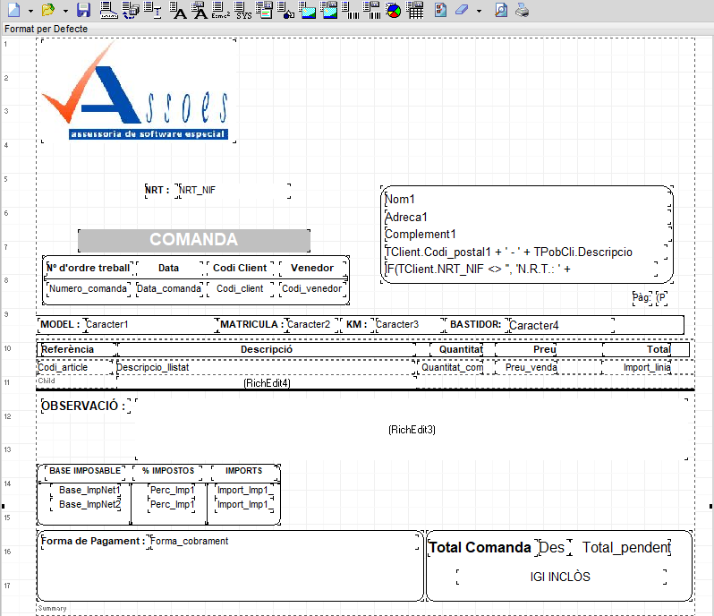Select the 'BASE IMPOSABLE' header

click(85, 471)
